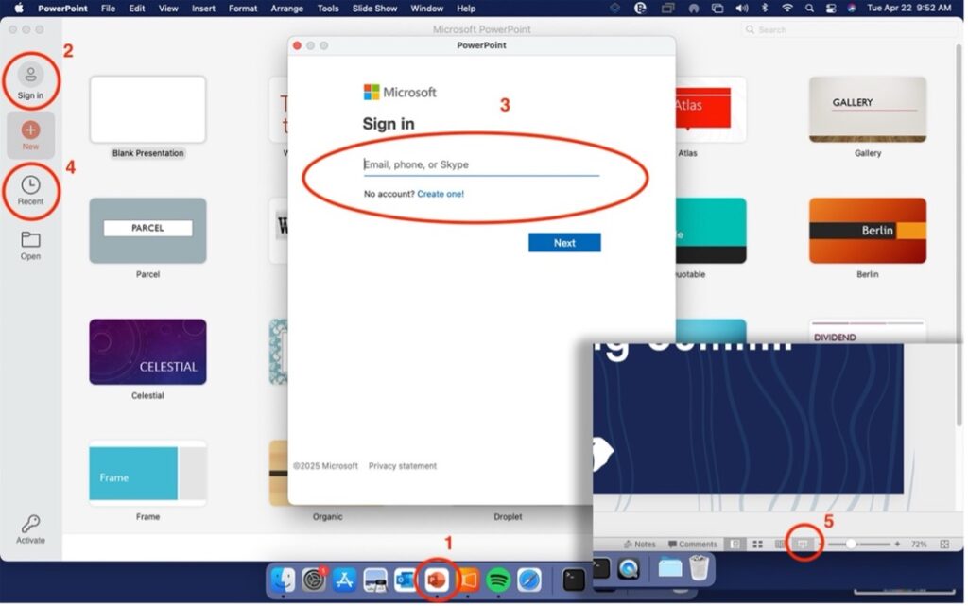This screenshot has width=968, height=606.
Task: Click the Activate key icon
Action: [30, 524]
